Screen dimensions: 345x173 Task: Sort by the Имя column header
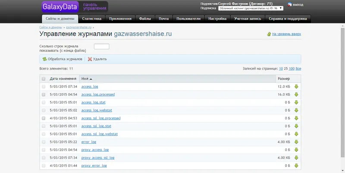[85, 79]
